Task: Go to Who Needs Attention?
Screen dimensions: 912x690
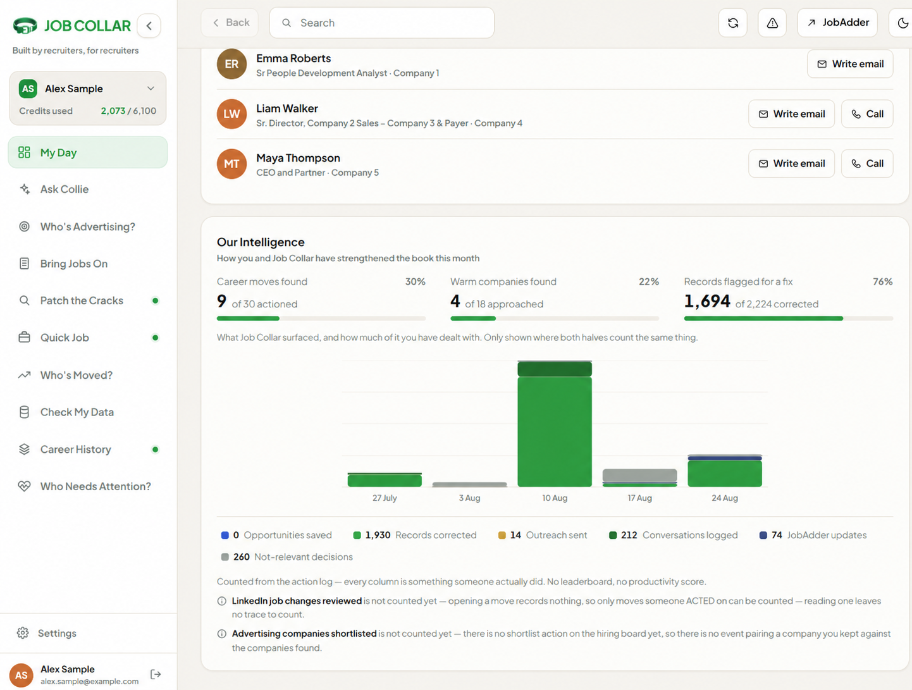Action: [x=88, y=486]
